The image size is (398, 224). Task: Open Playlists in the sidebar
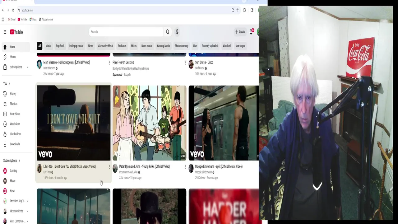pyautogui.click(x=16, y=104)
